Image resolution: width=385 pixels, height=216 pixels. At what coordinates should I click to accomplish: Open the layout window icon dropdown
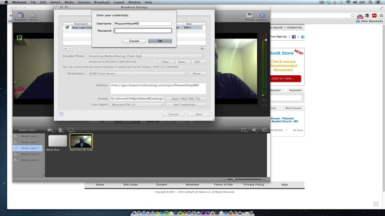(244, 130)
